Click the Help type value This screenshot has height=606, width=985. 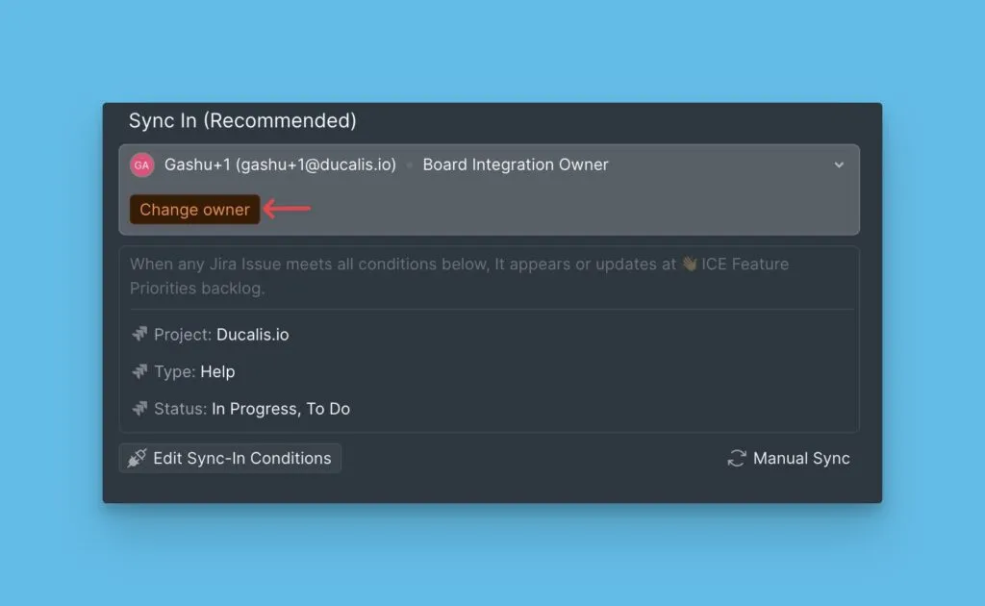[217, 371]
